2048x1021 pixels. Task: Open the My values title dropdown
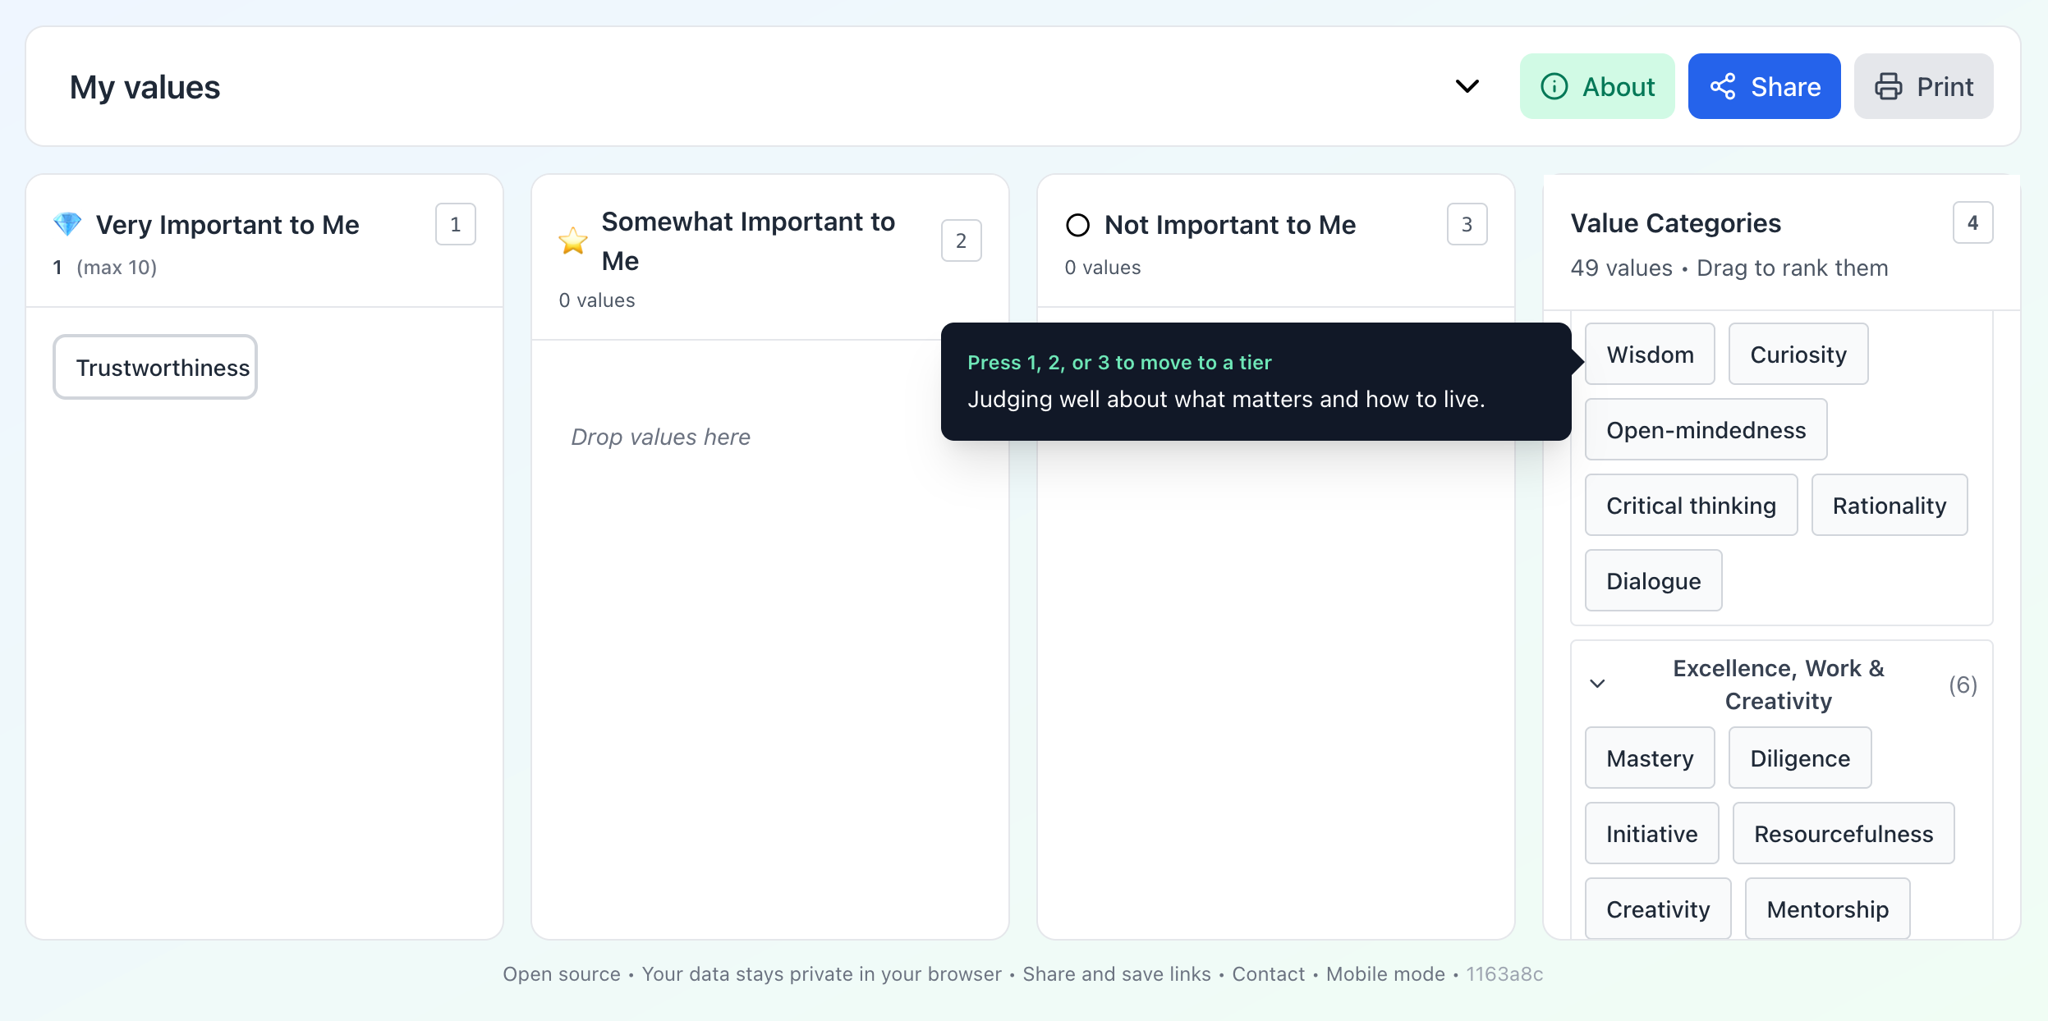coord(1467,85)
